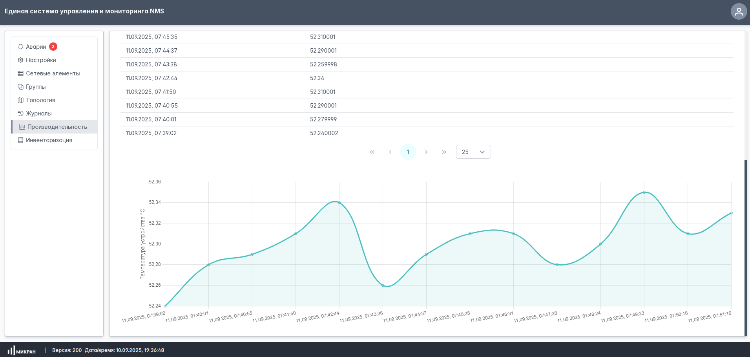Select page 1 in the paginator
This screenshot has width=750, height=357.
pyautogui.click(x=408, y=152)
